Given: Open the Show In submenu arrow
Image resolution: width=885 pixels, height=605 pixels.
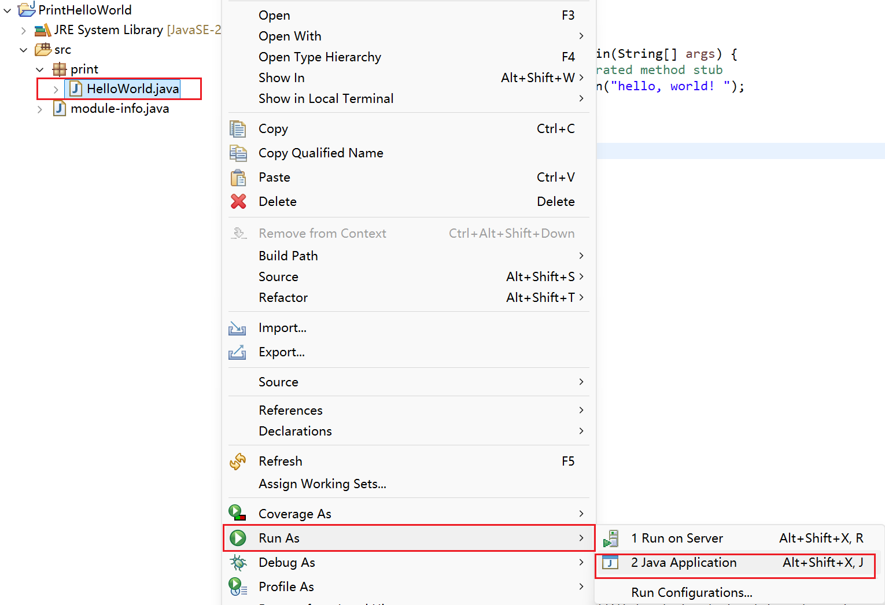Looking at the screenshot, I should (581, 78).
